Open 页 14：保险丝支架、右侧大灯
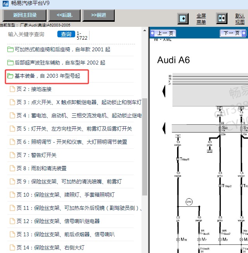The height and width of the screenshot is (253, 248). tap(50, 248)
